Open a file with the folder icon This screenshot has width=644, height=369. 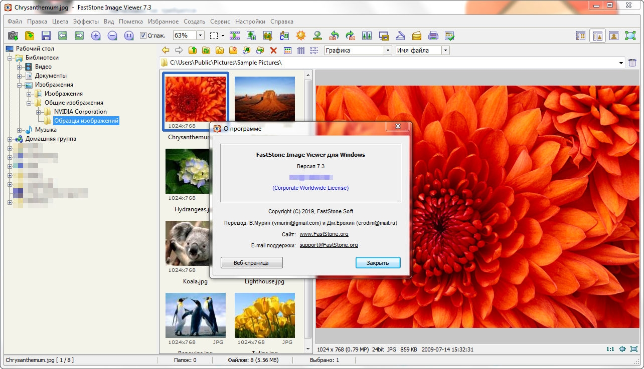[30, 36]
